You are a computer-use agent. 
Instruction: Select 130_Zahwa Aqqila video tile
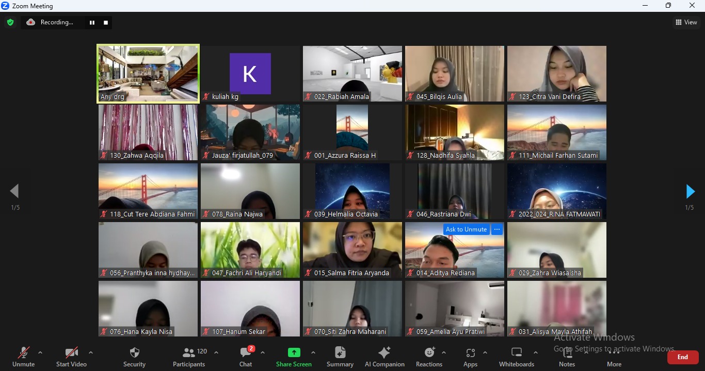pyautogui.click(x=148, y=132)
